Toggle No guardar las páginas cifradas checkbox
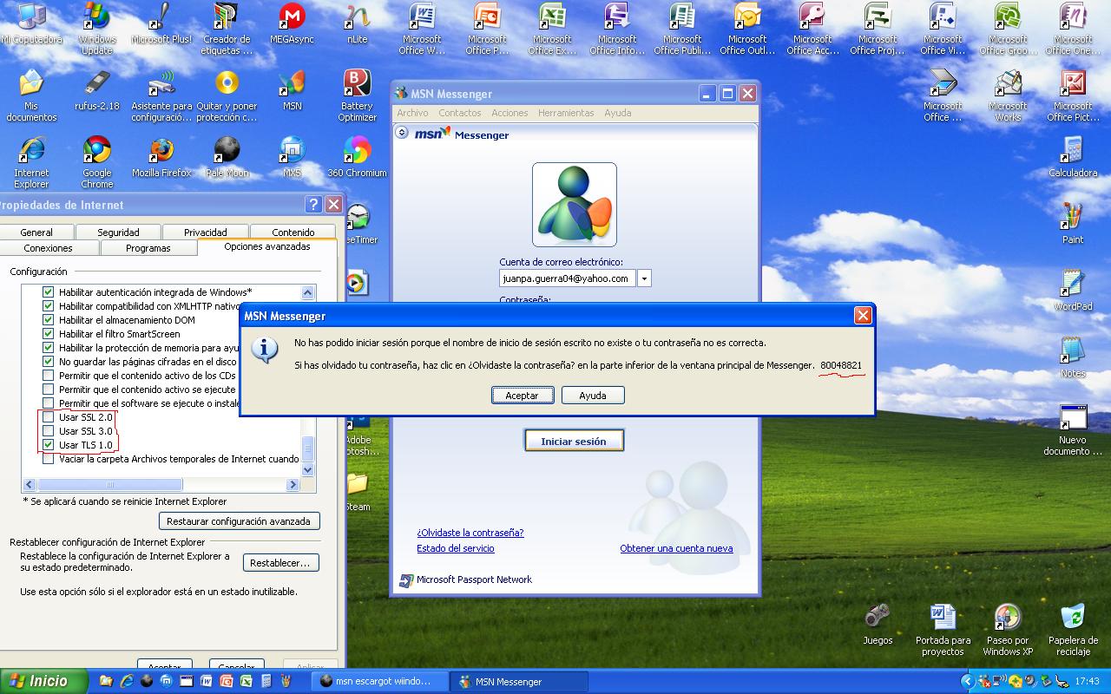Image resolution: width=1111 pixels, height=694 pixels. pyautogui.click(x=49, y=362)
